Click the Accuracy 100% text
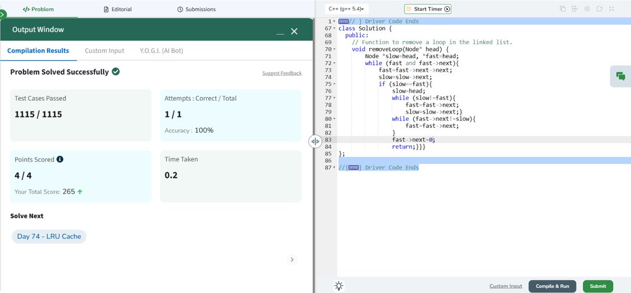 [x=189, y=130]
